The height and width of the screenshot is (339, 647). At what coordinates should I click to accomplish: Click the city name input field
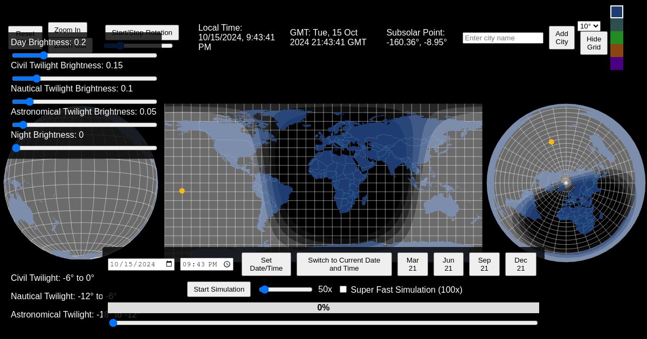coord(503,38)
